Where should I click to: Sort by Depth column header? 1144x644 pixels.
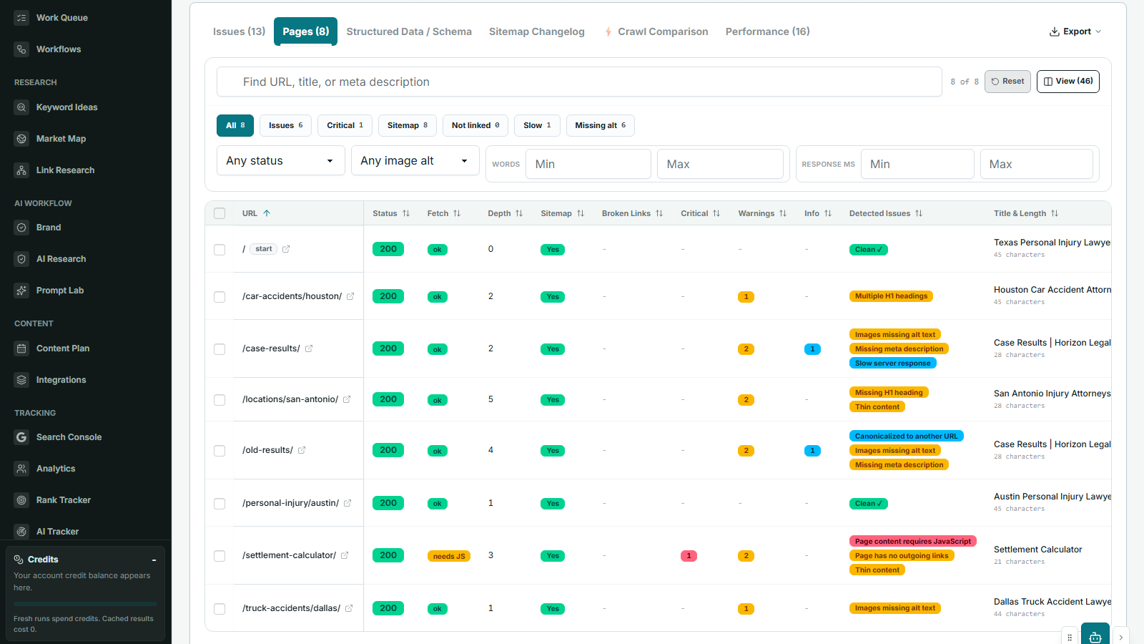[x=506, y=213]
